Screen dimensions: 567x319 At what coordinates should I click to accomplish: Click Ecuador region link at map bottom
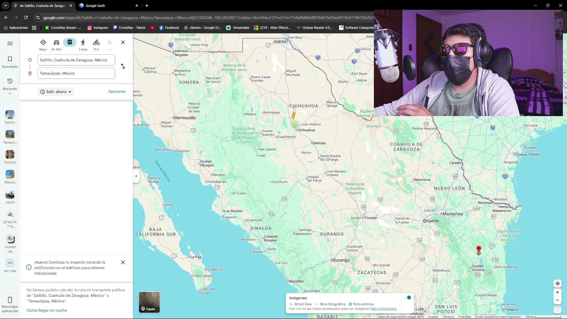tap(433, 317)
